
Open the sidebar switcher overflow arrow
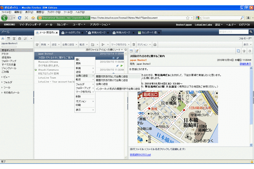[x=31, y=38]
